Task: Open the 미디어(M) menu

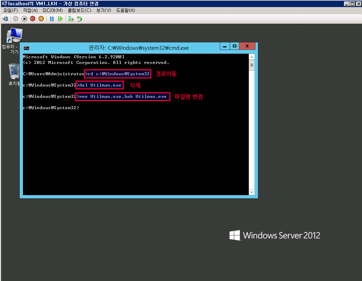Action: 53,10
